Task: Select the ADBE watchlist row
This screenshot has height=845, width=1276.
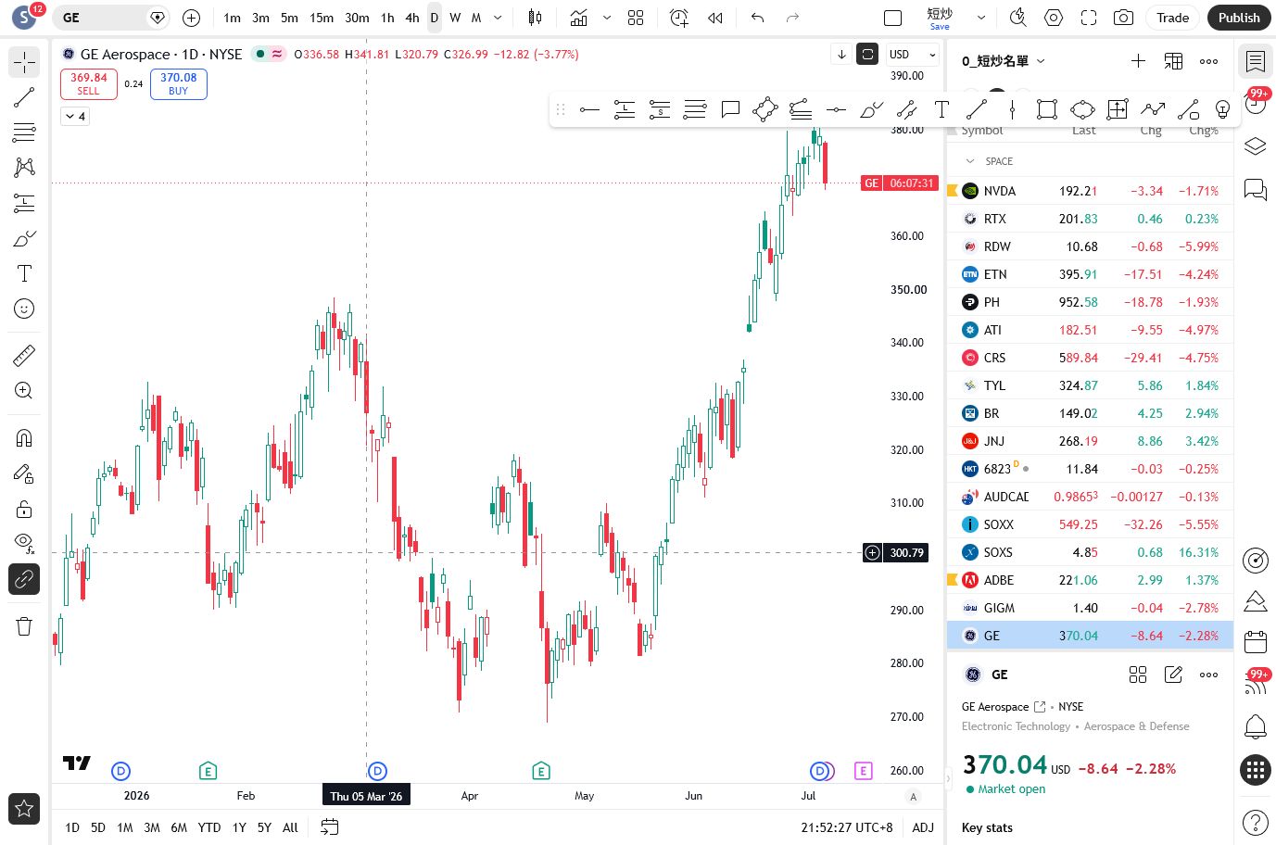Action: pyautogui.click(x=1090, y=580)
